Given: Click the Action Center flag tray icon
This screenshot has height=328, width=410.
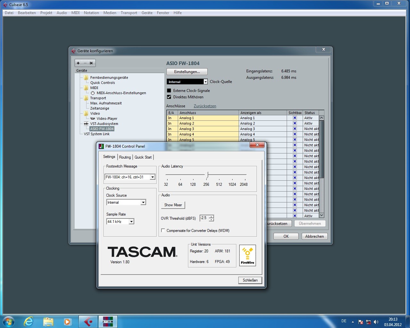Looking at the screenshot, I should point(361,322).
